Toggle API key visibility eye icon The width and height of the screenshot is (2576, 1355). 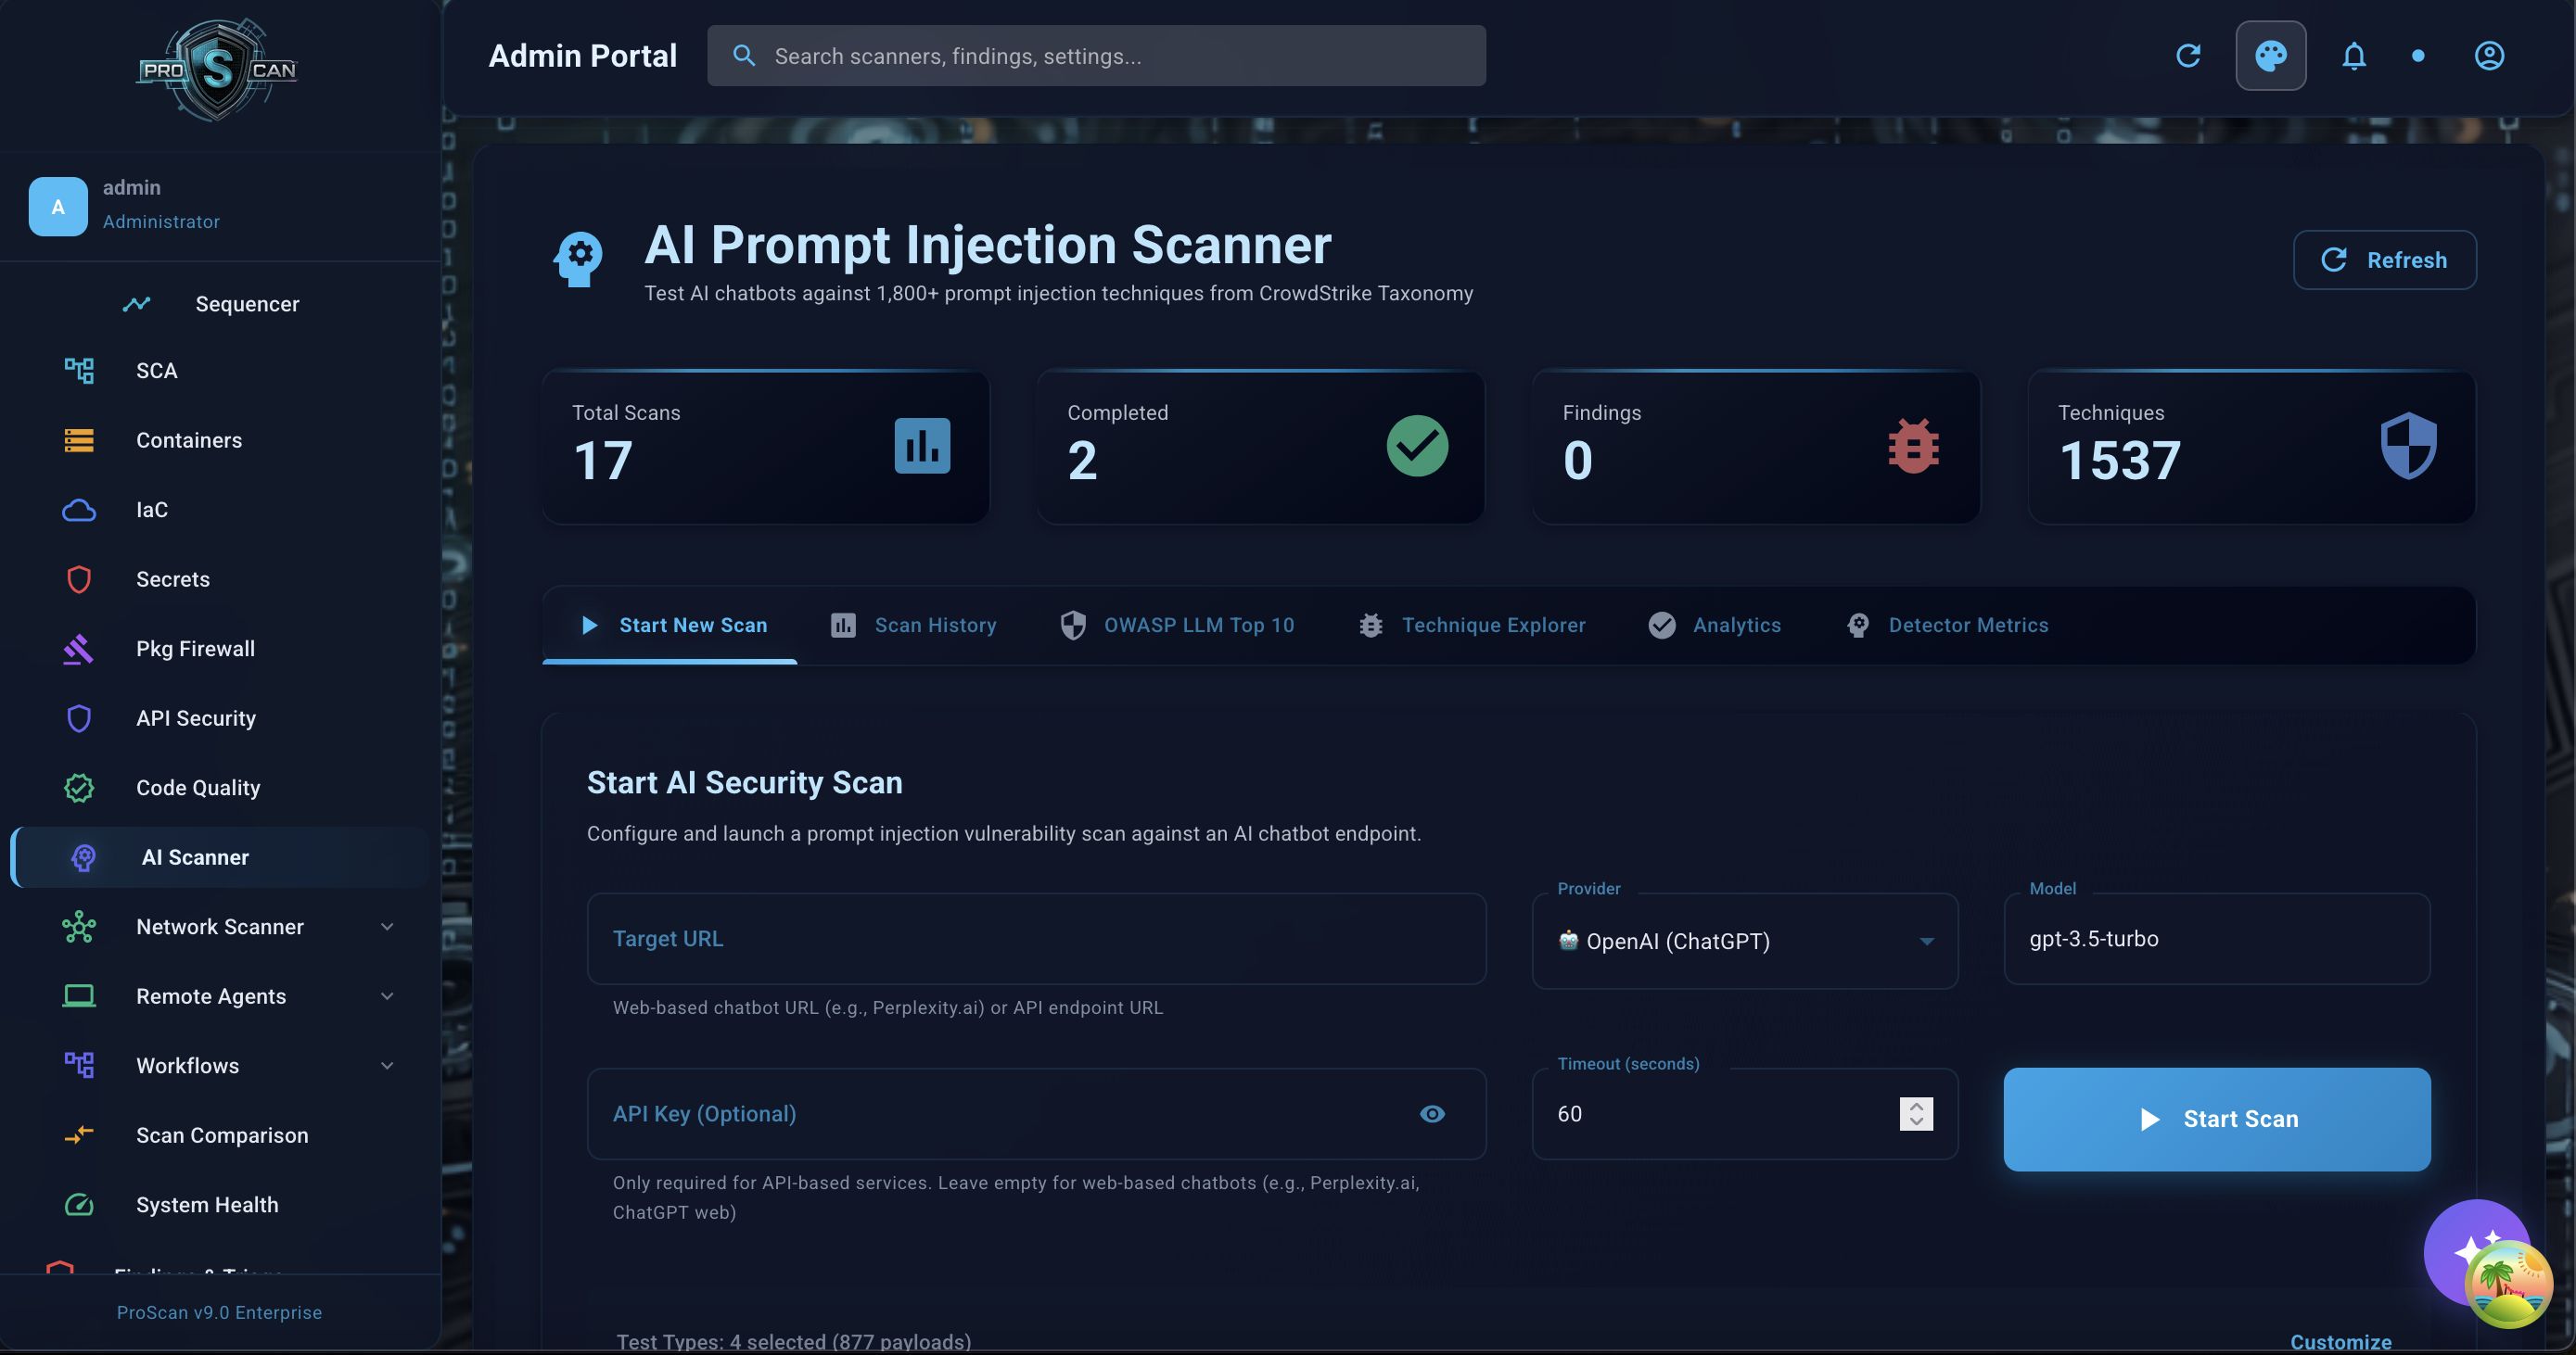tap(1432, 1114)
